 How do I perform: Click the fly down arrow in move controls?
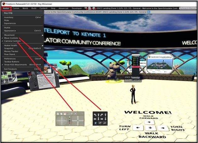click(x=105, y=119)
